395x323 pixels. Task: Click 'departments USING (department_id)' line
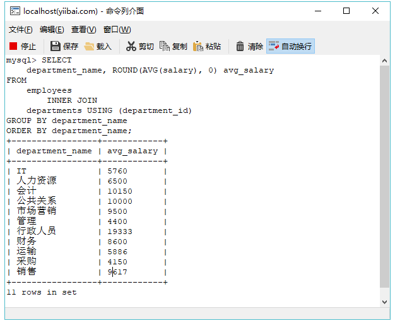point(109,110)
